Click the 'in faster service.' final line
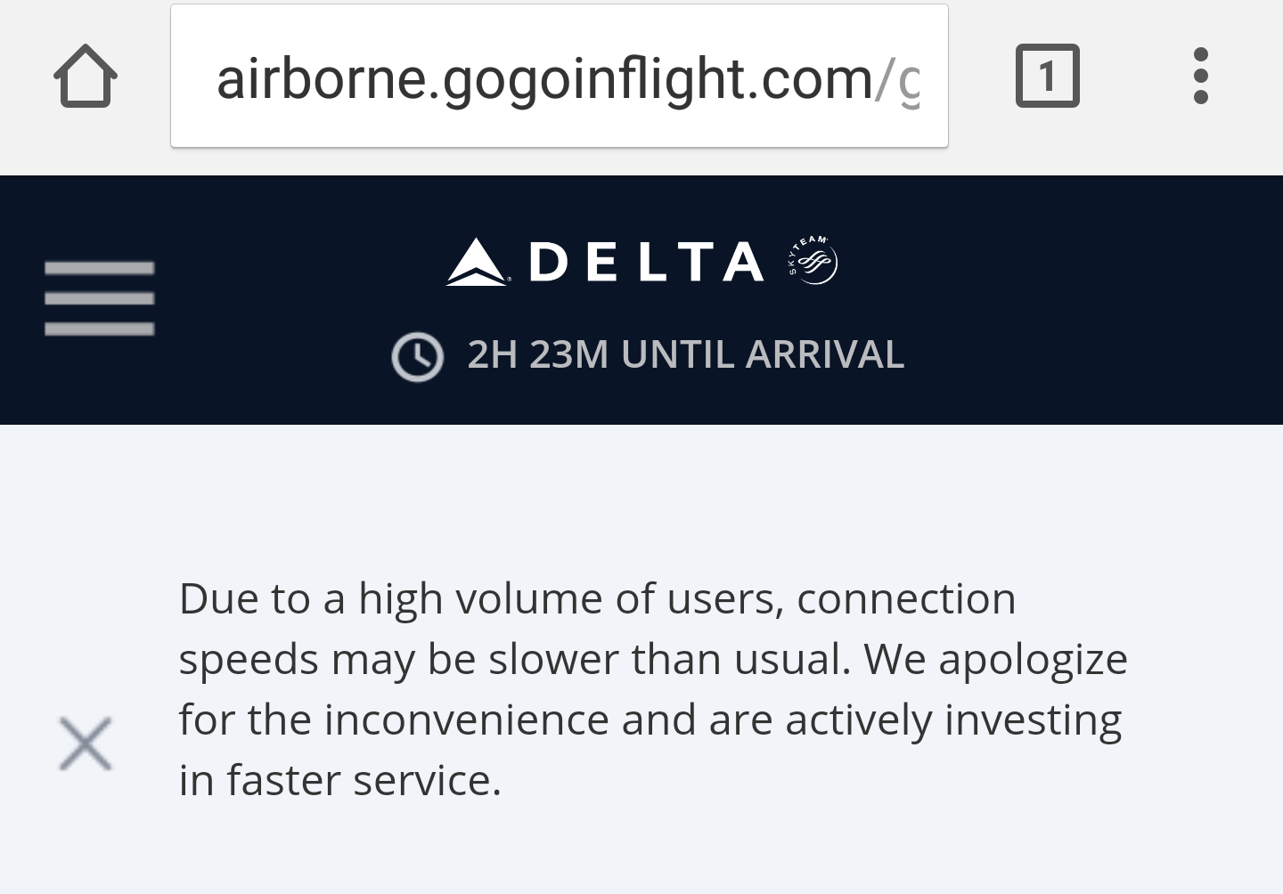This screenshot has width=1283, height=894. (340, 780)
